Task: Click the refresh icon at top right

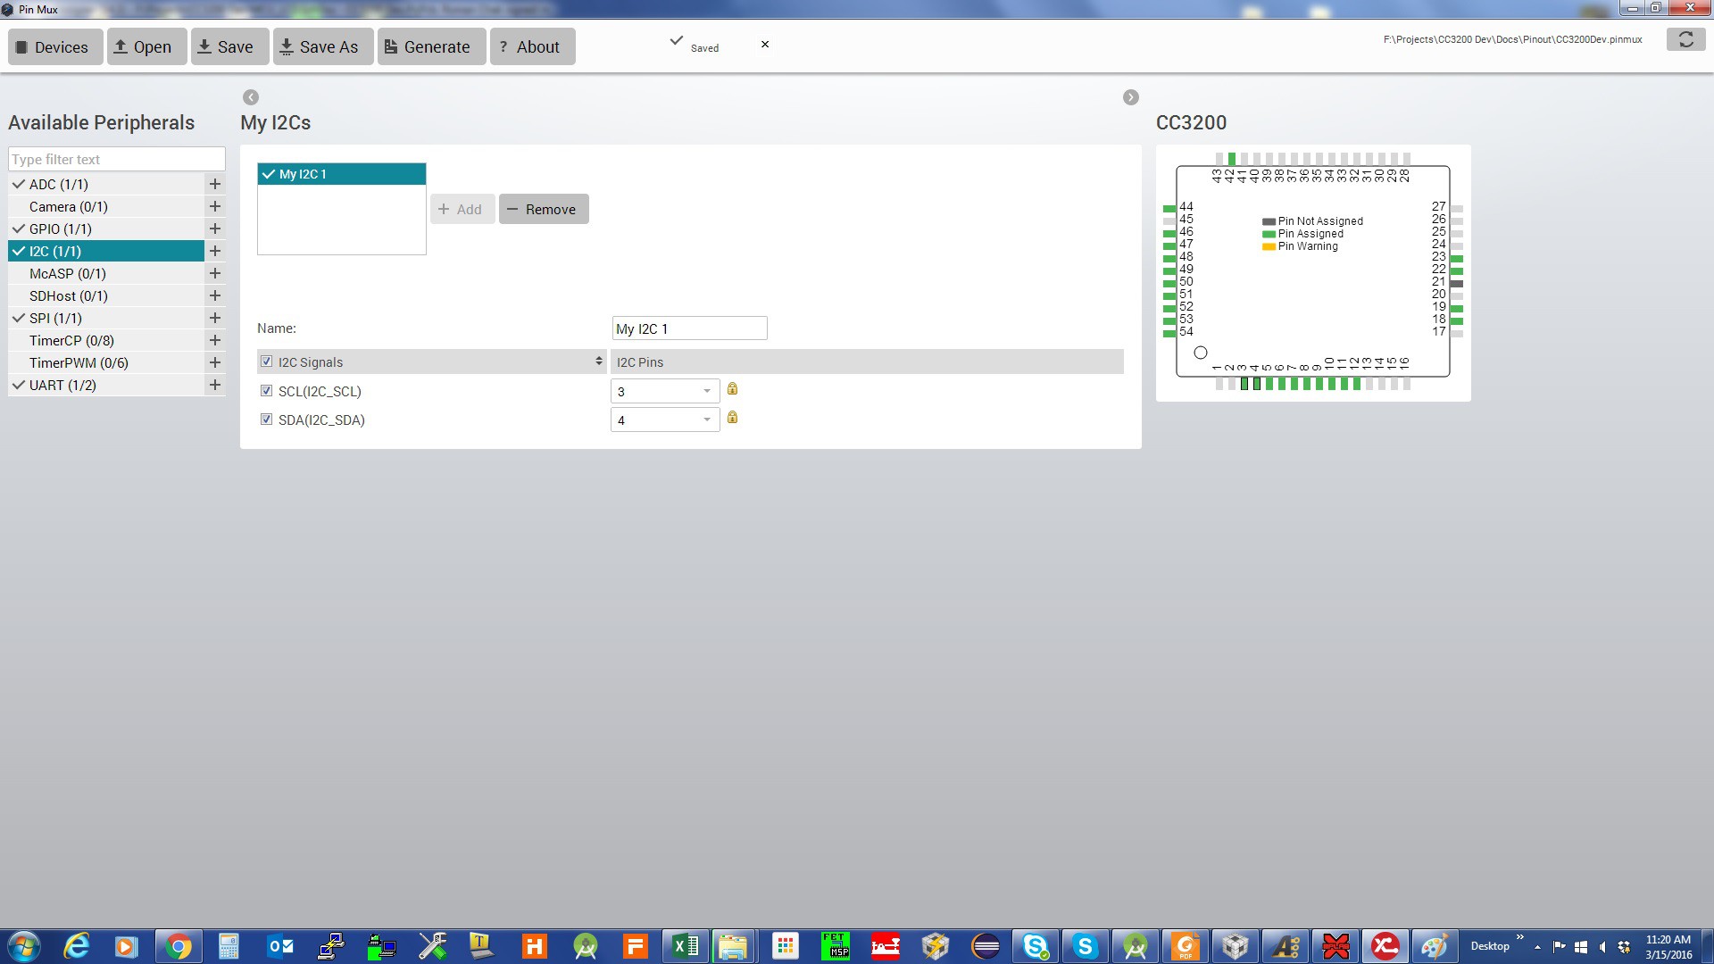Action: [1685, 39]
